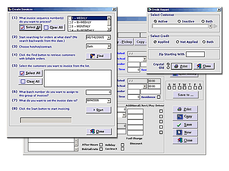Screen dimensions: 229x171
Task: Click the batch number input field
Action: click(x=98, y=92)
